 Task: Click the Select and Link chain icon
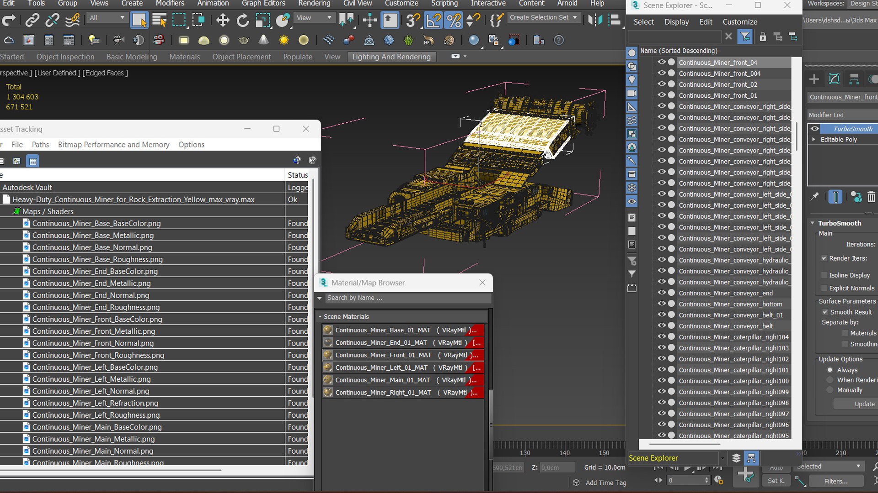pyautogui.click(x=32, y=20)
